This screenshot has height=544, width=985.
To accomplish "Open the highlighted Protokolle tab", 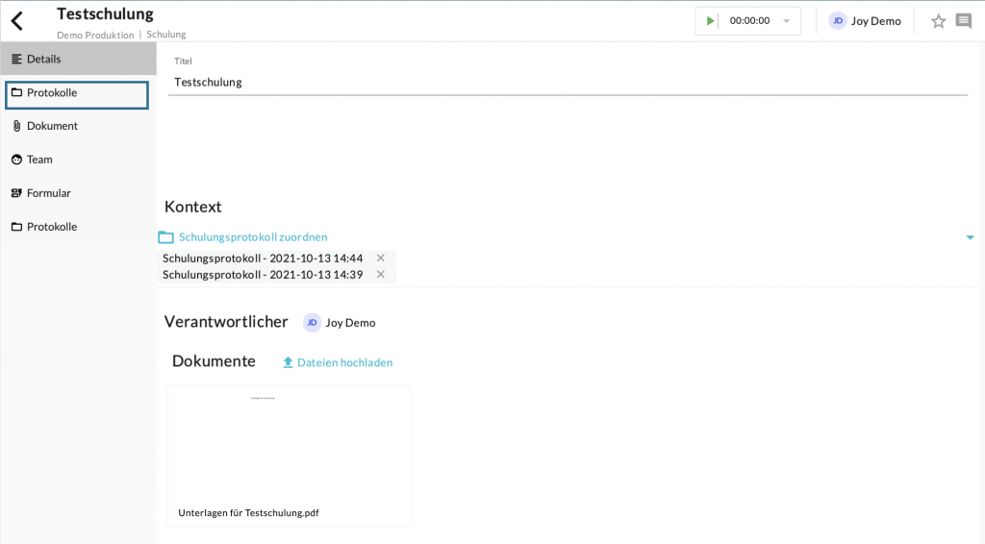I will [x=77, y=93].
